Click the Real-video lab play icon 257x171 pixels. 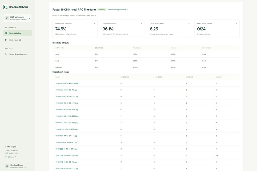point(6,40)
